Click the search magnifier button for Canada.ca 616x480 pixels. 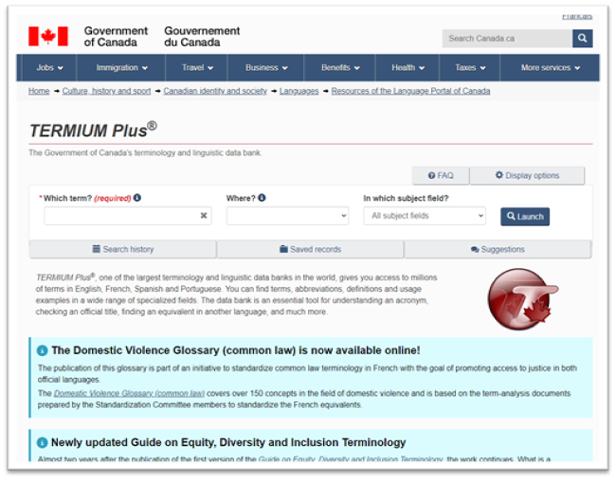coord(582,38)
